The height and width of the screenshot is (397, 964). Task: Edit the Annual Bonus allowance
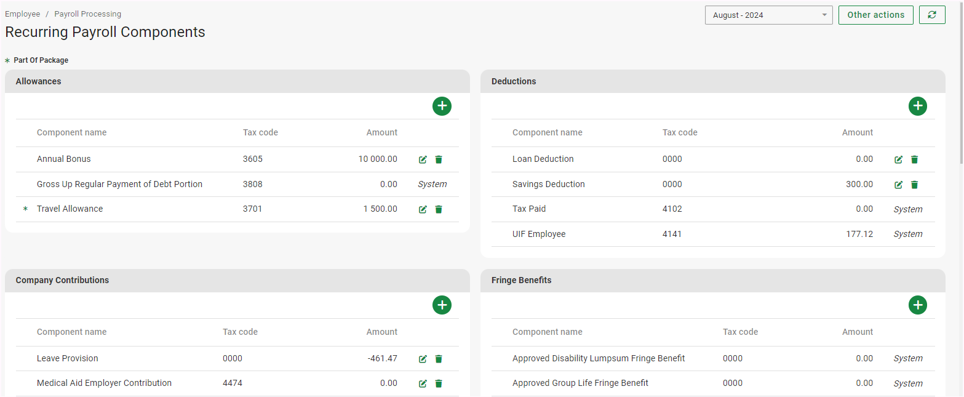point(423,159)
